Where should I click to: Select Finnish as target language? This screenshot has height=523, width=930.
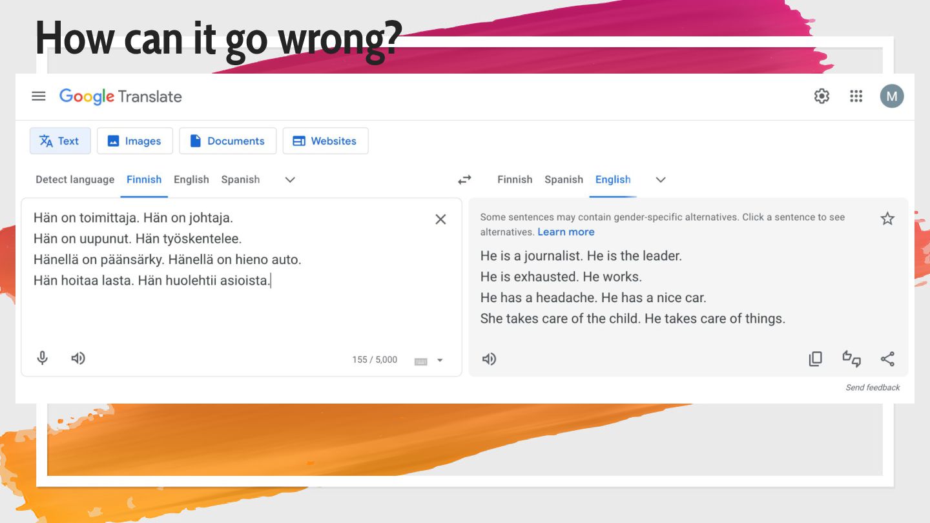pyautogui.click(x=515, y=179)
